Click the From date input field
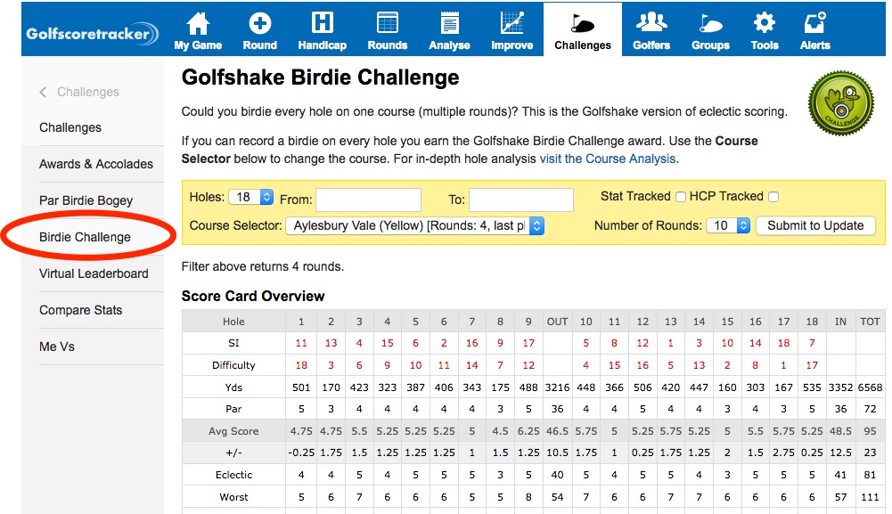Viewport: 892px width, 514px height. [368, 200]
